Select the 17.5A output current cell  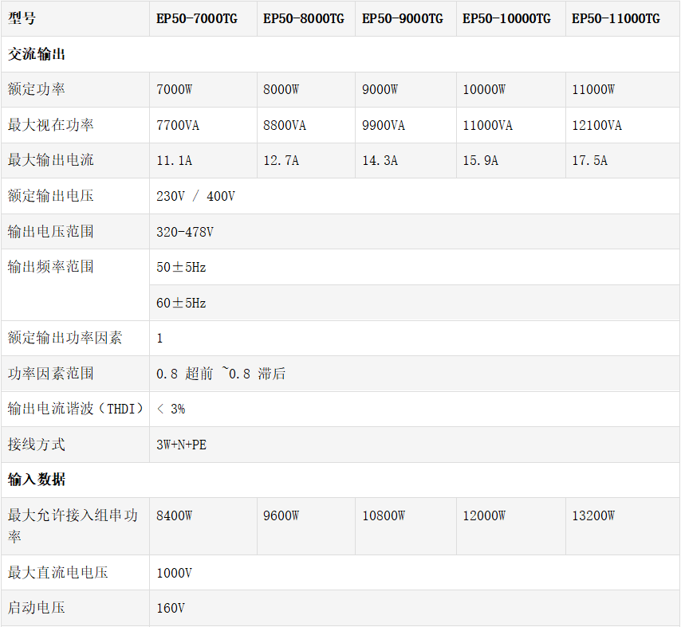tap(589, 161)
